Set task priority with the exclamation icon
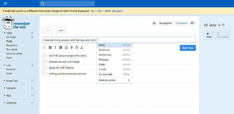The image size is (234, 114). coord(56,47)
